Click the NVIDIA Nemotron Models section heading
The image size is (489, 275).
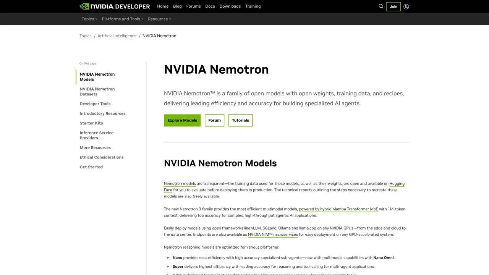click(220, 163)
